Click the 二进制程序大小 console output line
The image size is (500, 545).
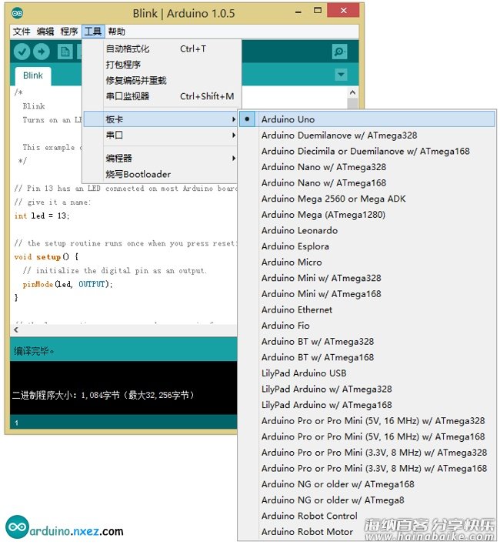pos(103,395)
